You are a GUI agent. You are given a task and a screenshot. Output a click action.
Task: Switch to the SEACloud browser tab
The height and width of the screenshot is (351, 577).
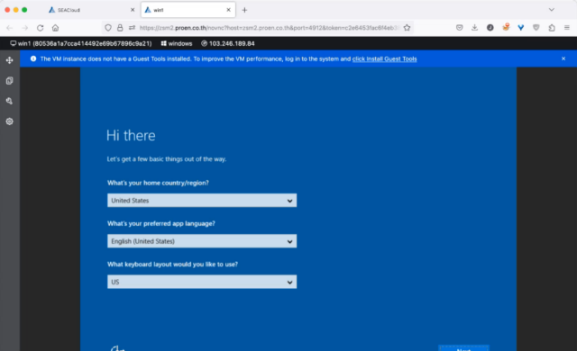pyautogui.click(x=91, y=10)
